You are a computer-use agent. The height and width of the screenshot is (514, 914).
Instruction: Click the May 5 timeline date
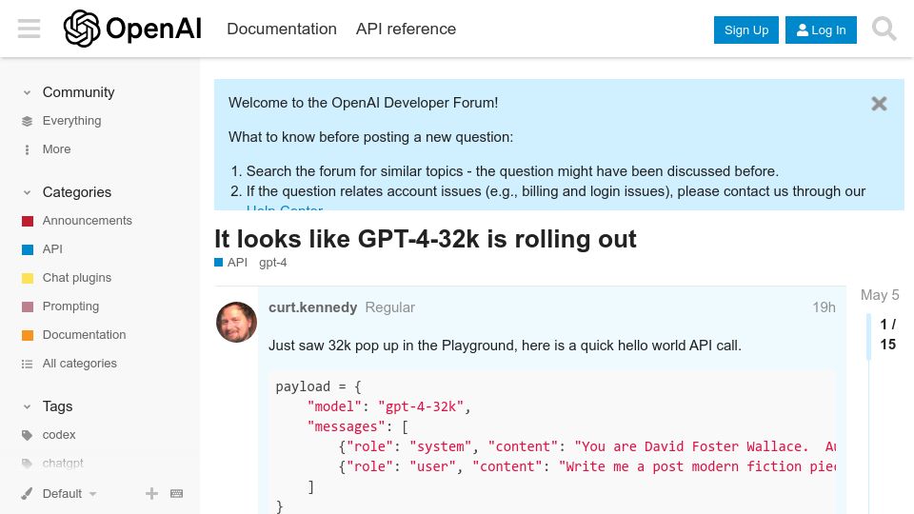click(x=880, y=295)
